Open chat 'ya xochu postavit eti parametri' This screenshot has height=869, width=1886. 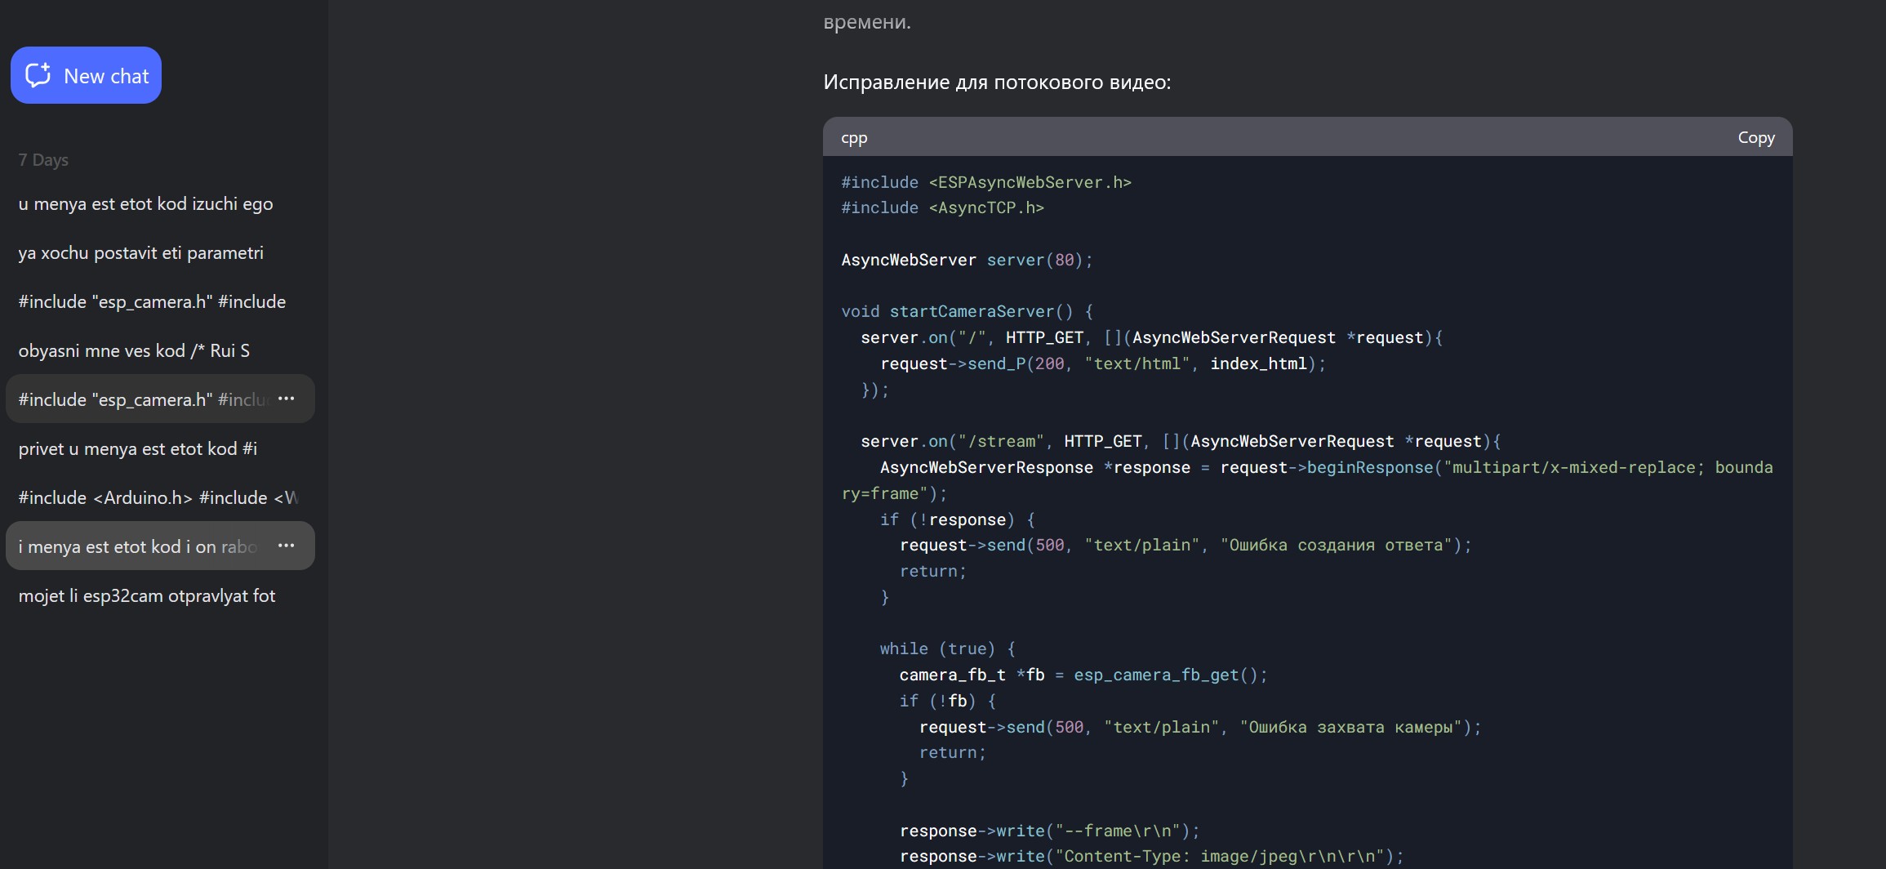(x=160, y=252)
